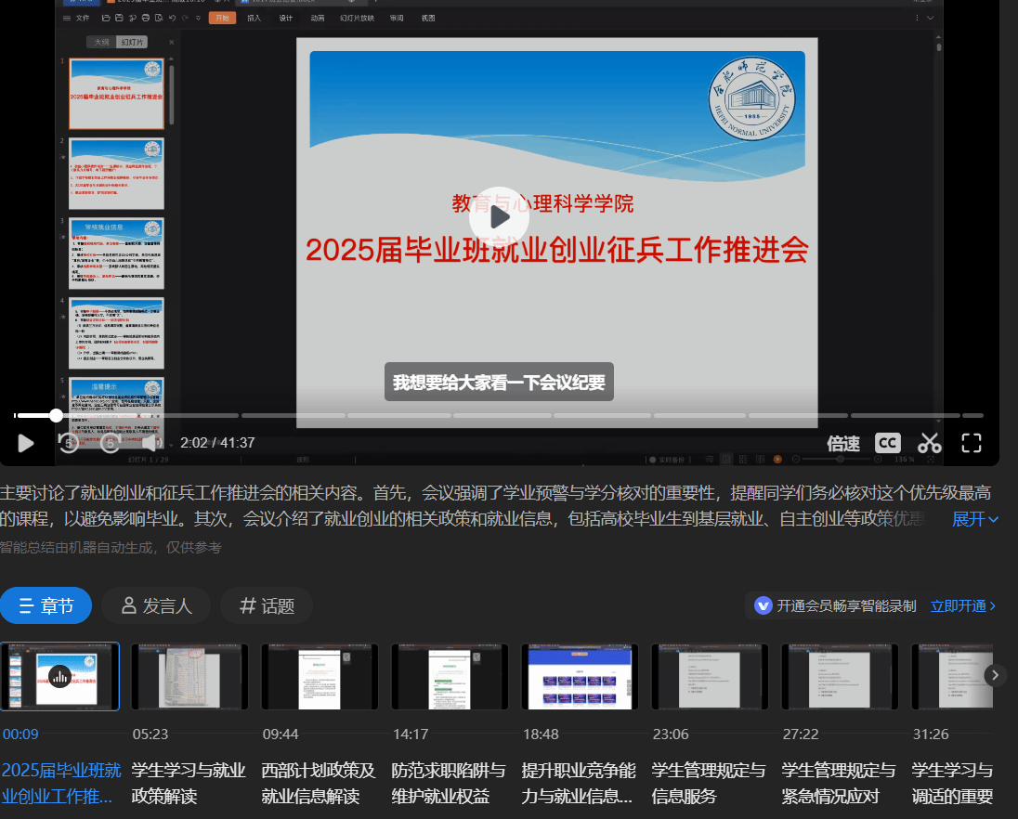The image size is (1018, 819).
Task: Switch to the 章节 tab
Action: (46, 606)
